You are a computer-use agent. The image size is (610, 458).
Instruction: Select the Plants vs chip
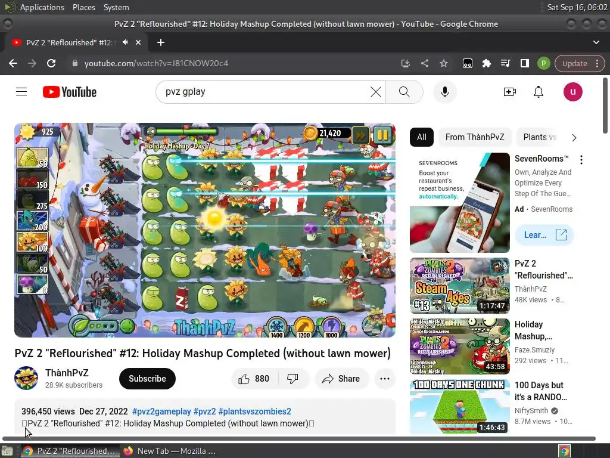[x=540, y=137]
